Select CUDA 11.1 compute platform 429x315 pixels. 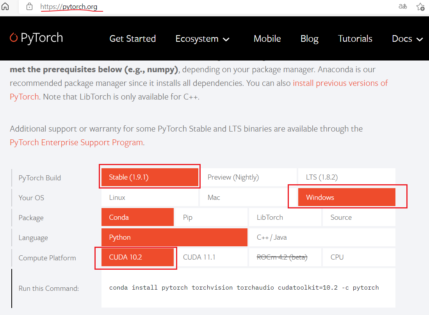[x=211, y=257]
